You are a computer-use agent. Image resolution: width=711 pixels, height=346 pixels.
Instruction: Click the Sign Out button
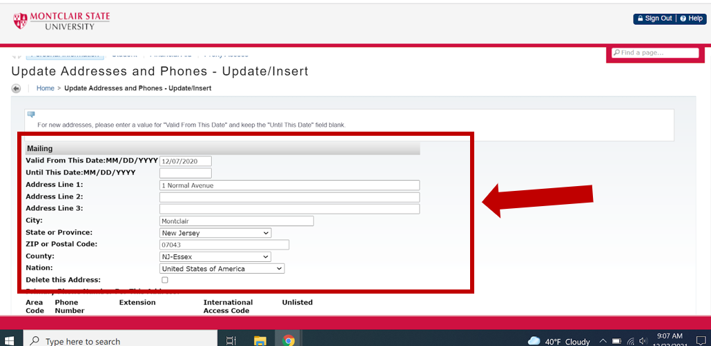pos(654,19)
